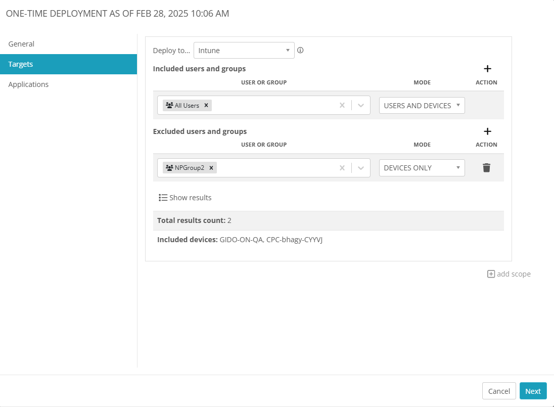Switch to the Applications tab
554x407 pixels.
tap(28, 84)
